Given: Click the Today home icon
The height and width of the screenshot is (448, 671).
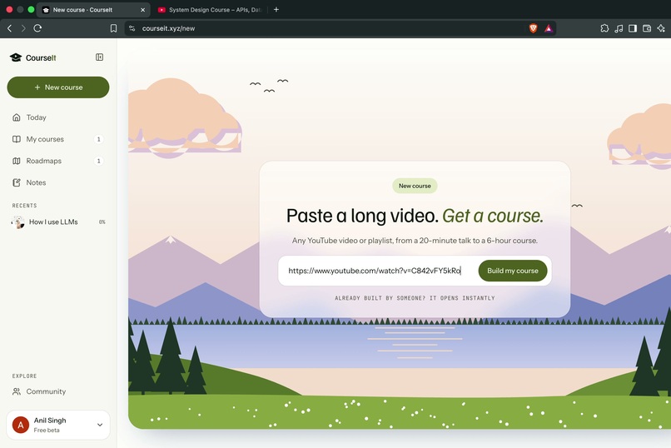Looking at the screenshot, I should 17,117.
